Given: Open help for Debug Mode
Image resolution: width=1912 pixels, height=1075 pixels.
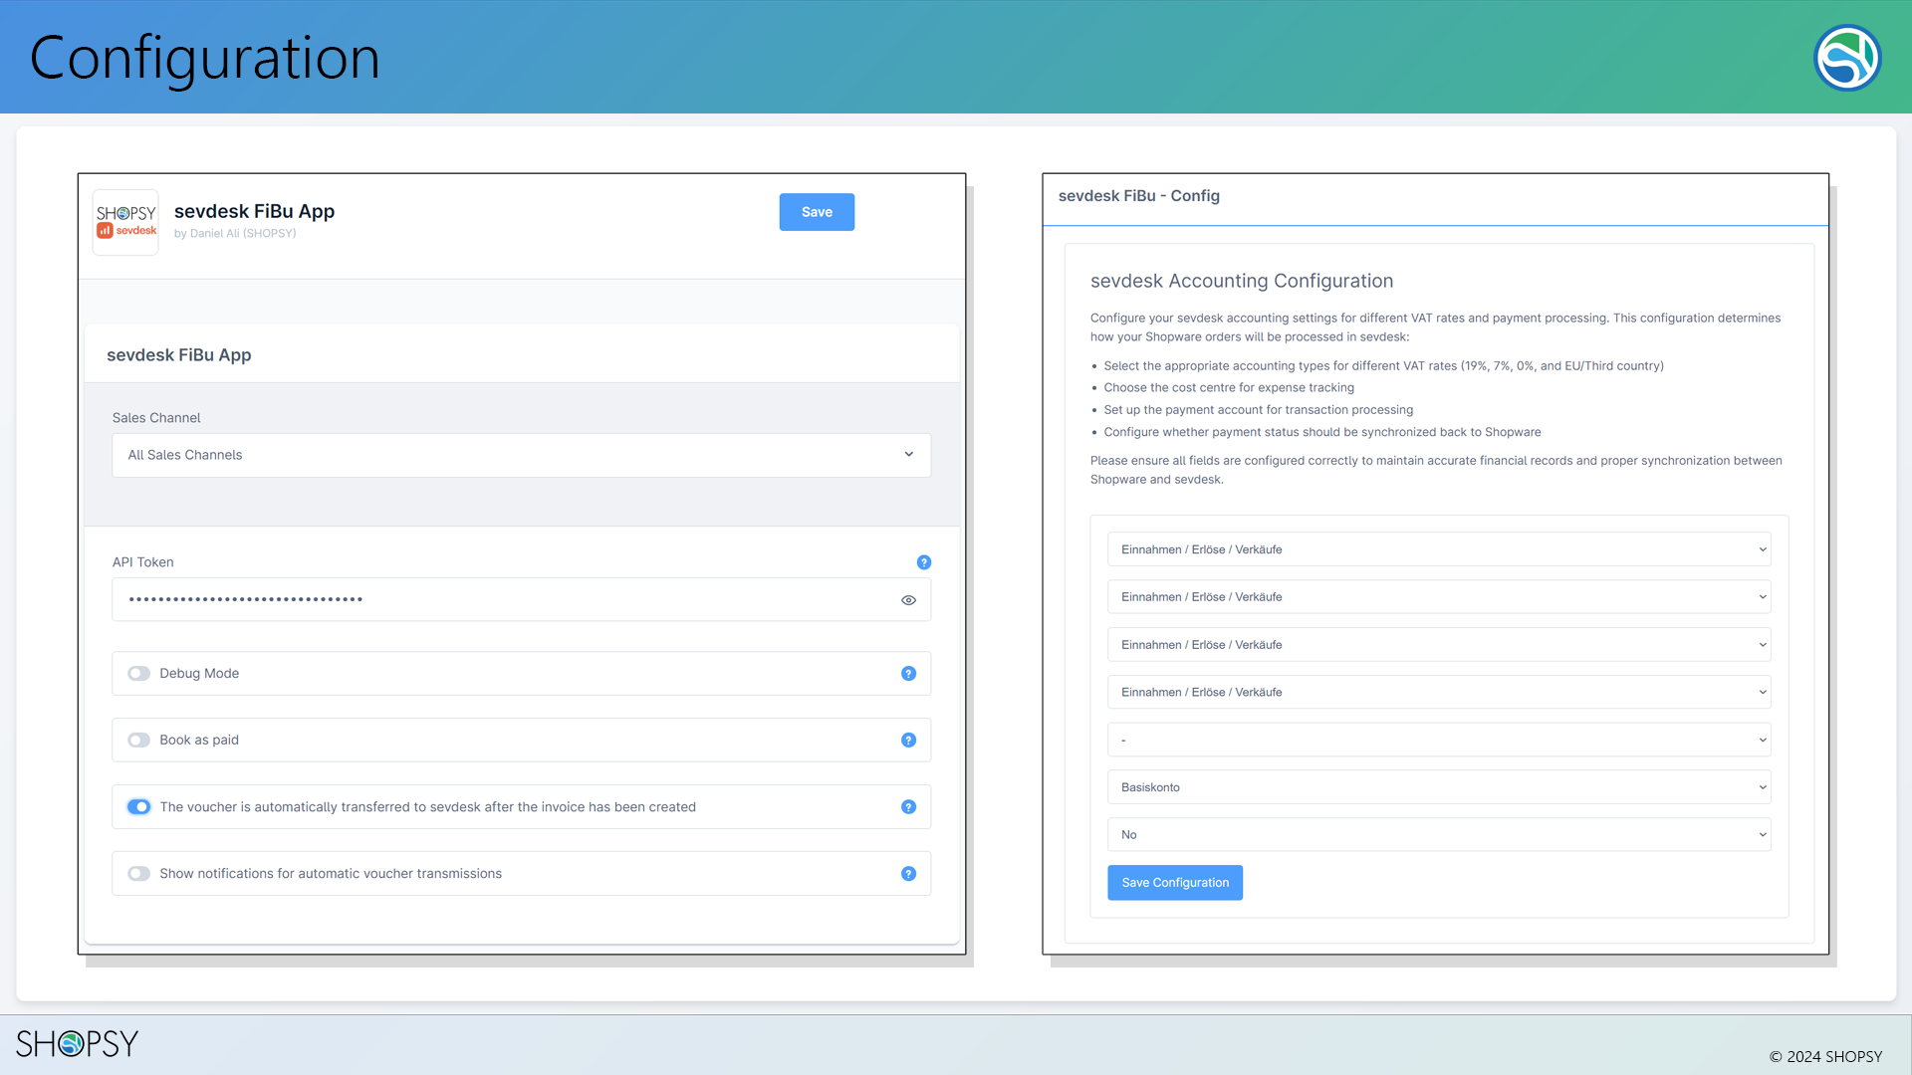Looking at the screenshot, I should point(908,674).
